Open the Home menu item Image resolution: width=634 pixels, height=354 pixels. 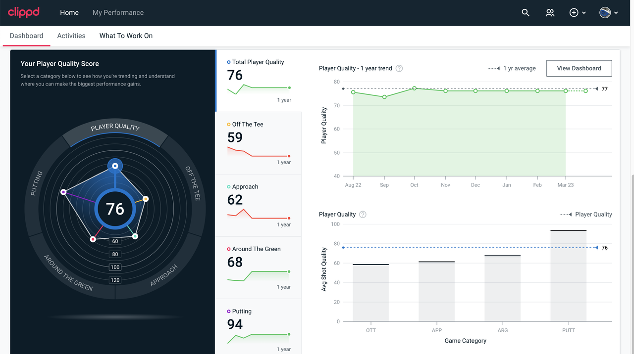(x=69, y=13)
